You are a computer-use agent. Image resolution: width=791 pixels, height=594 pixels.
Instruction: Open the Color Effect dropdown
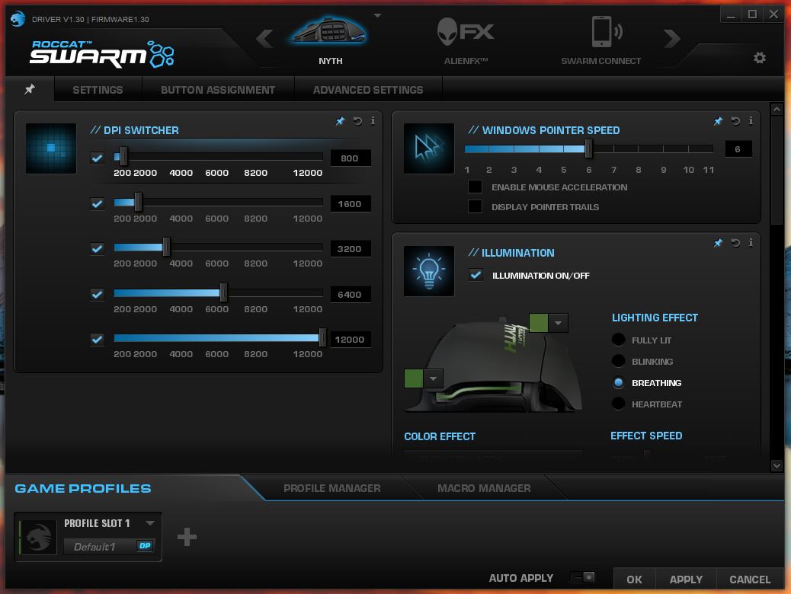(x=493, y=458)
